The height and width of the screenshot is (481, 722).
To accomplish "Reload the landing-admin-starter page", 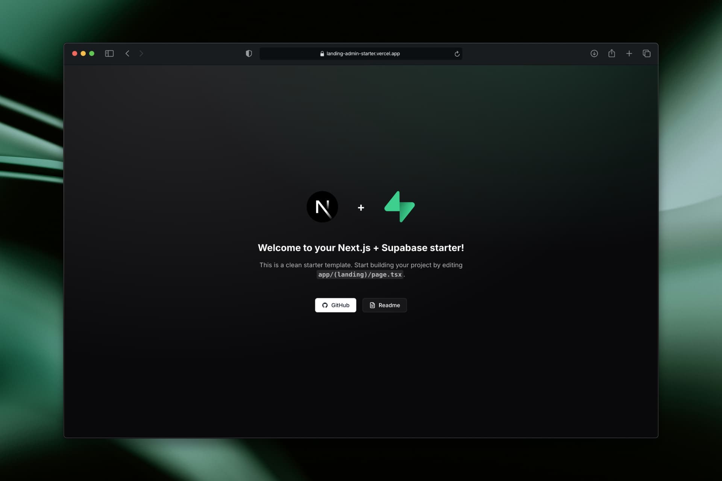I will pos(457,54).
